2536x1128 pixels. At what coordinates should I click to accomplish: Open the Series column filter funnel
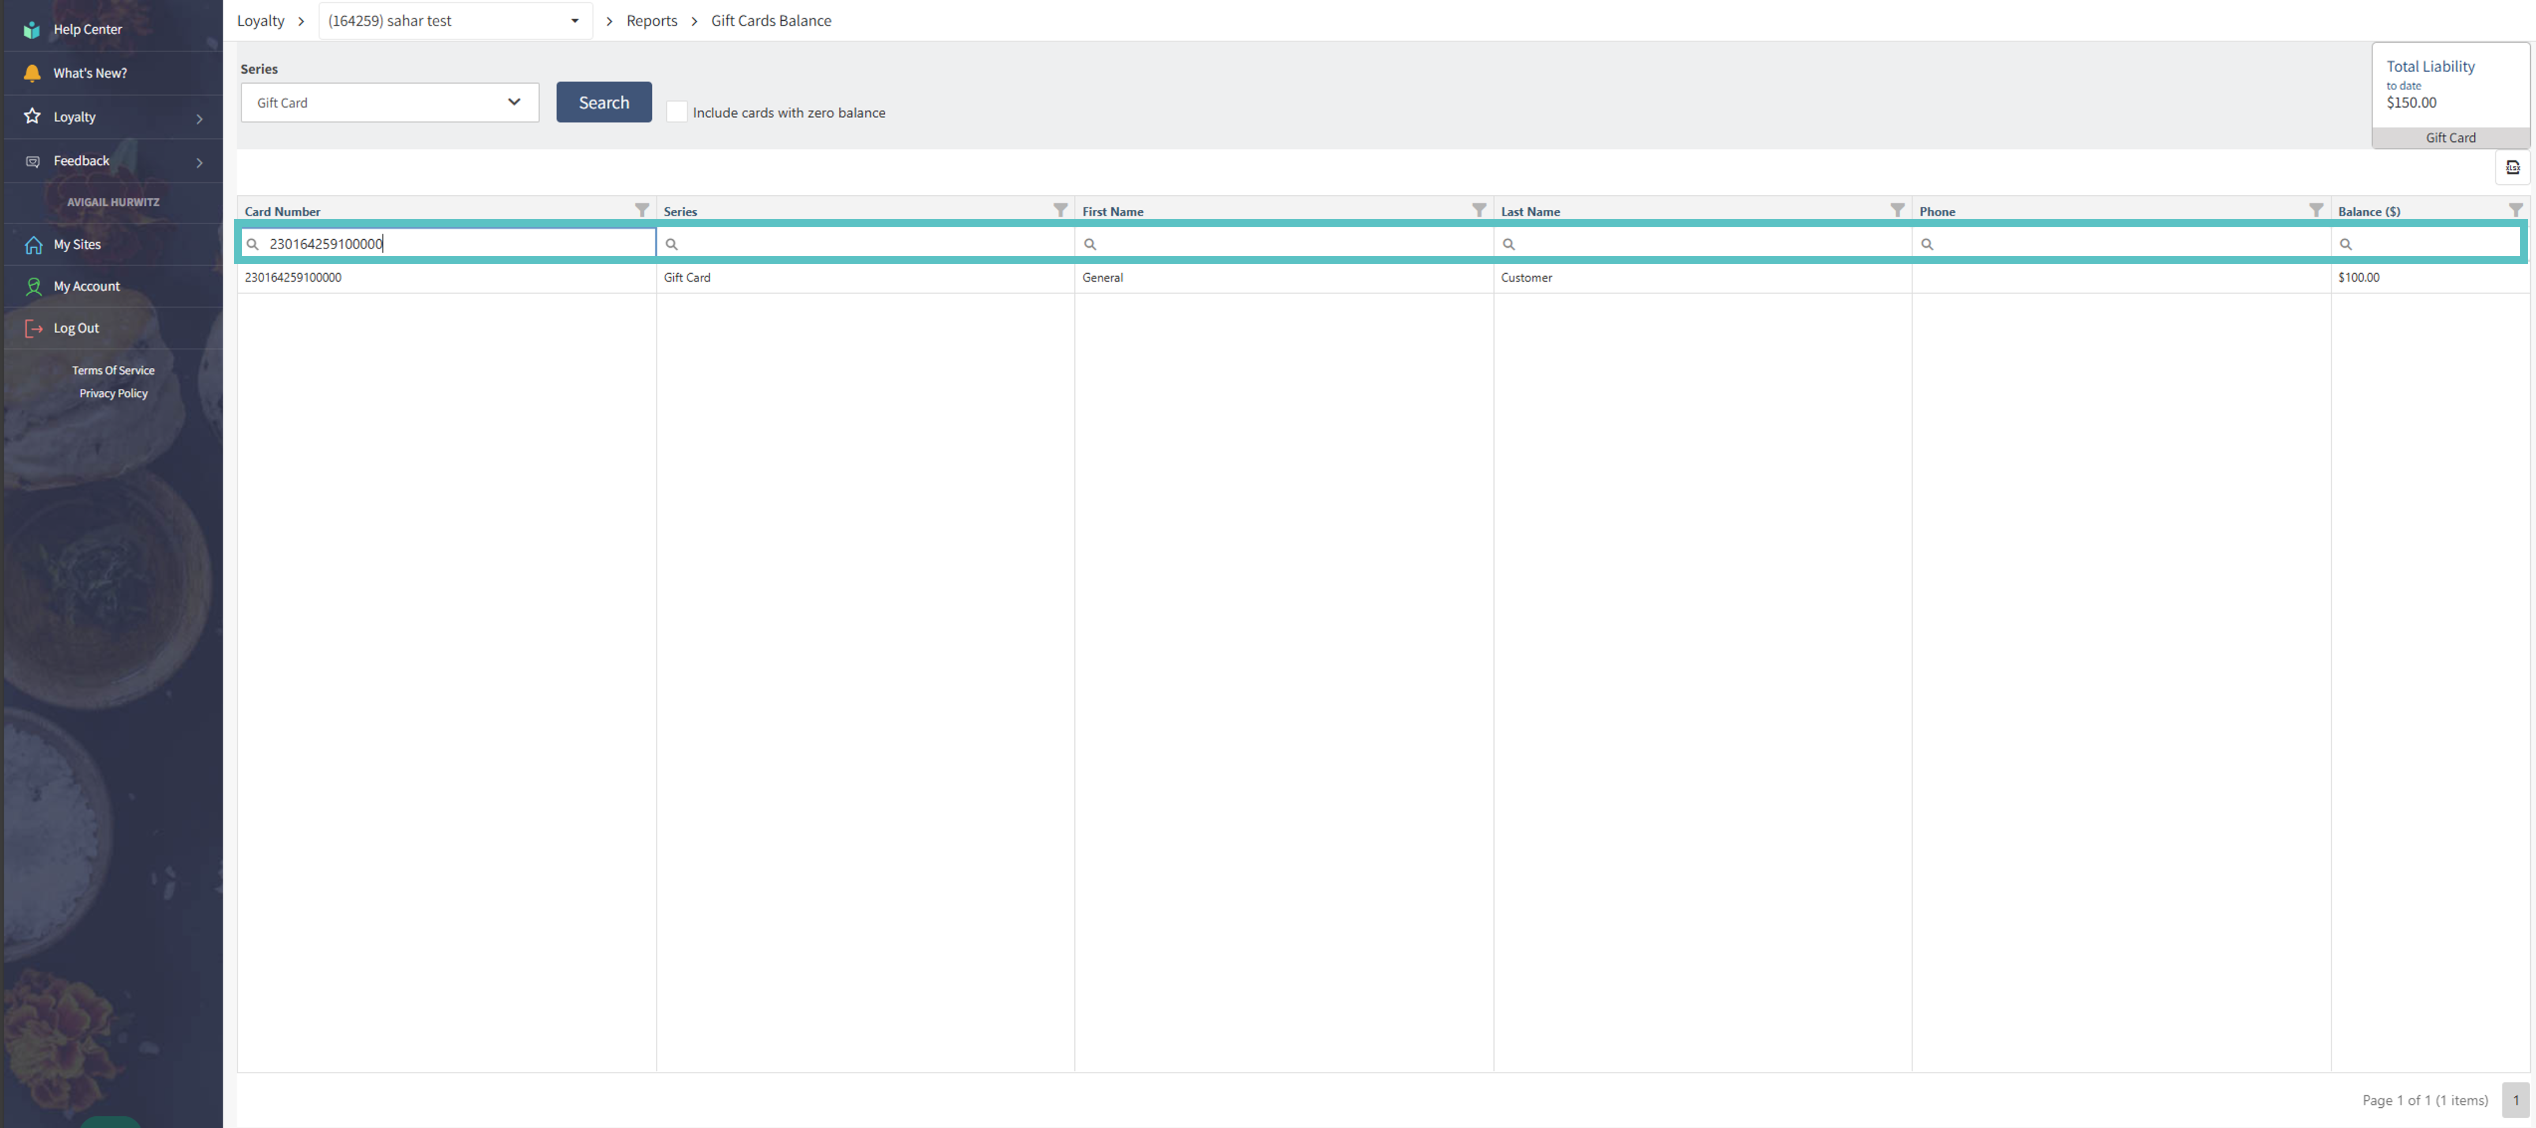coord(1061,210)
